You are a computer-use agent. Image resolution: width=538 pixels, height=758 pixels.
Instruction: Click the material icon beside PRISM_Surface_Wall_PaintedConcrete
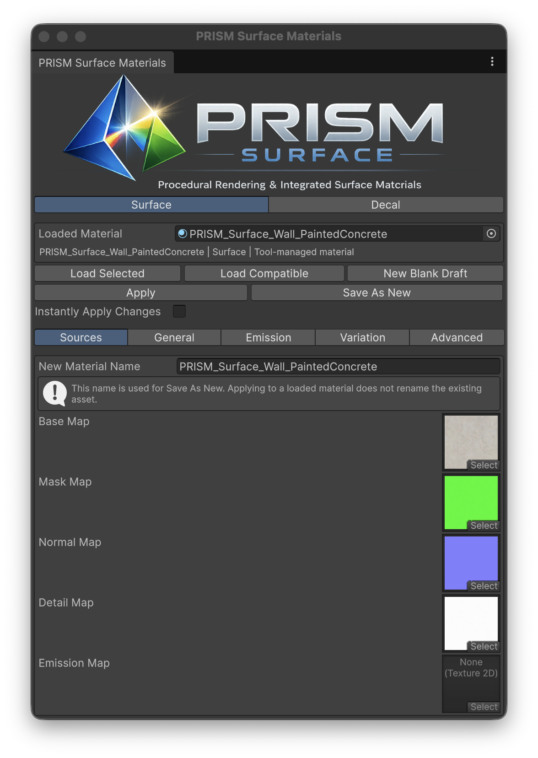(x=183, y=234)
